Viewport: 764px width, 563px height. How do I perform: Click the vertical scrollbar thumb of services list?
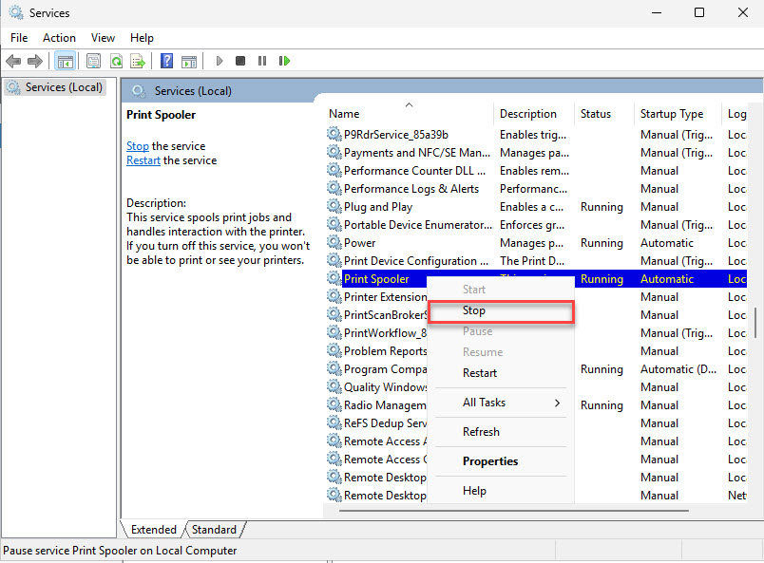(x=755, y=323)
